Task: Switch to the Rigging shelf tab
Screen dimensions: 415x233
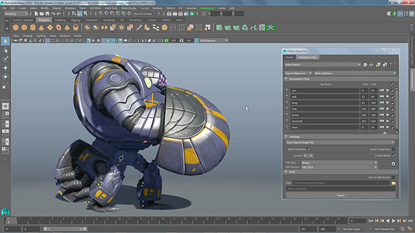Action: pos(75,20)
